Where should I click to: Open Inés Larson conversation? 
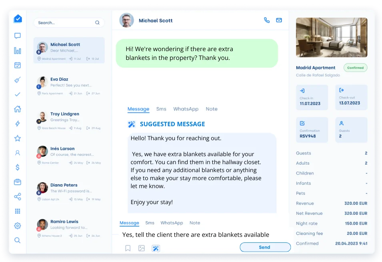click(x=69, y=155)
